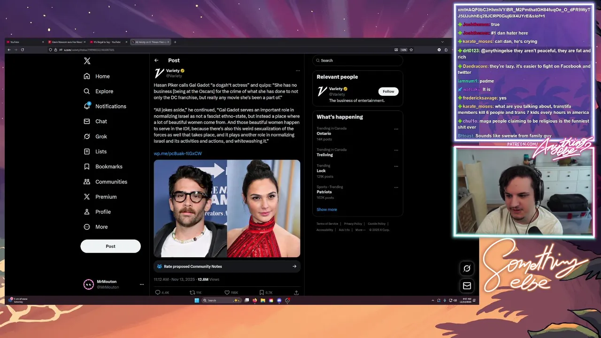Open Notifications with the bell icon

point(105,106)
